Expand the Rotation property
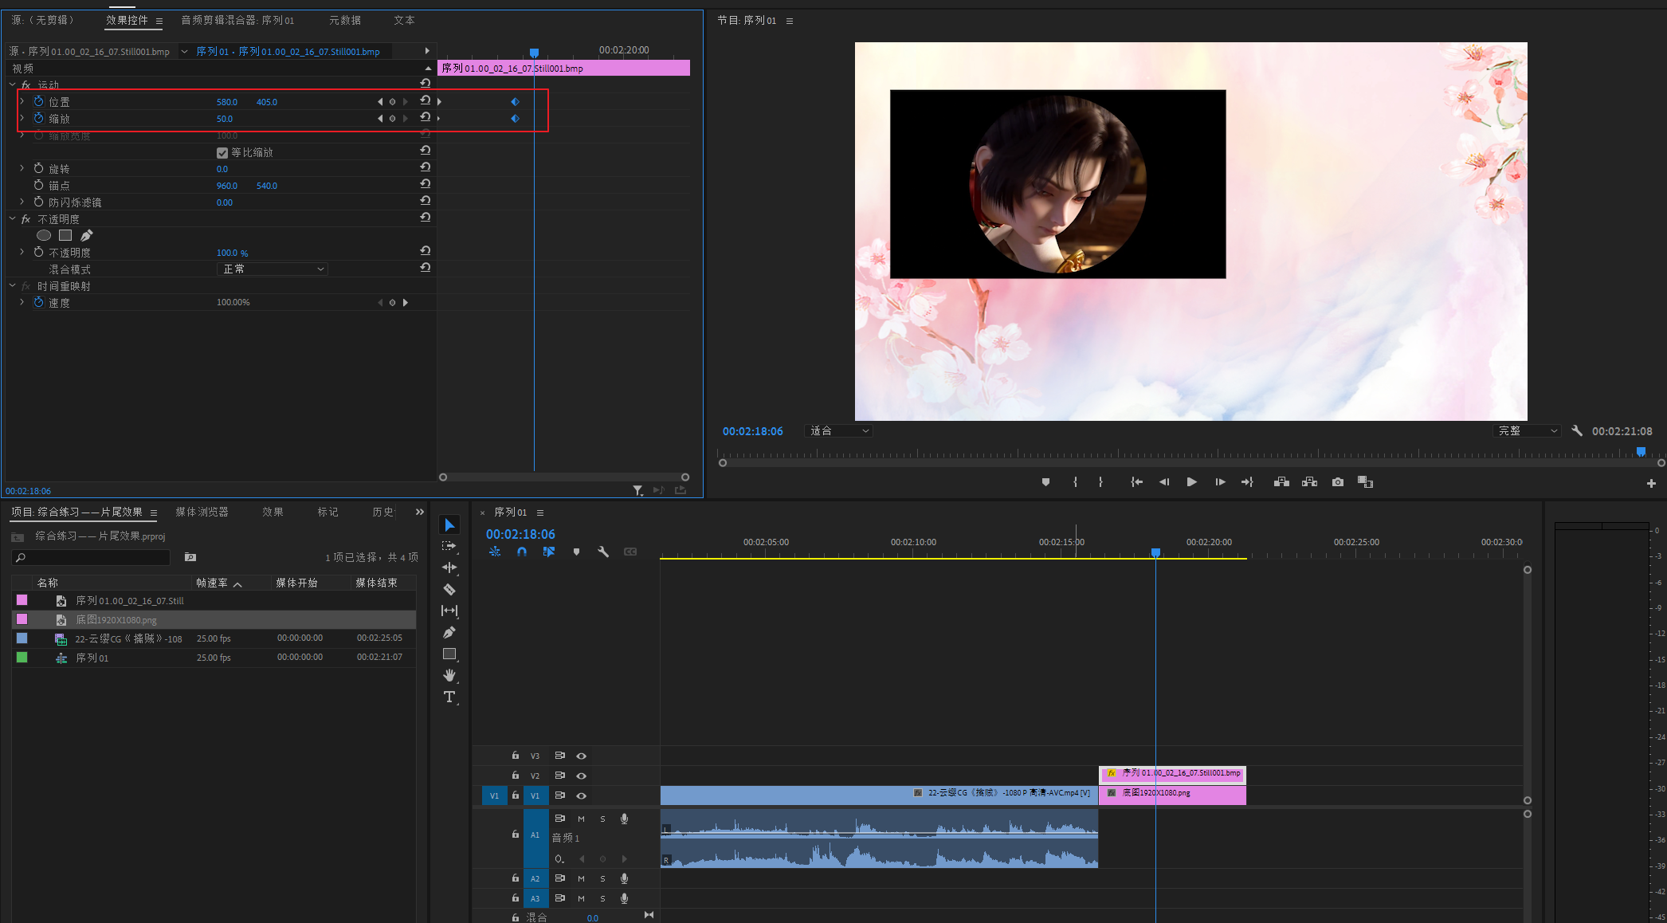Screen dimensions: 1667x923 (x=22, y=169)
